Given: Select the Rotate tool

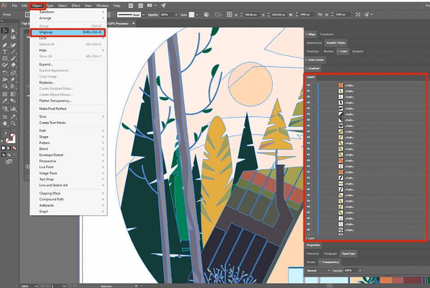Looking at the screenshot, I should [x=4, y=73].
